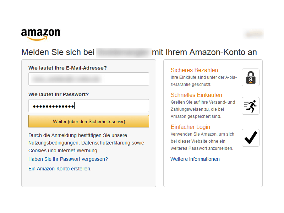Click inside the password input field

click(x=88, y=105)
